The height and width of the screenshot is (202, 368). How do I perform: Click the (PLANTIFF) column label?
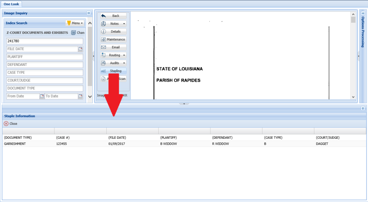pyautogui.click(x=169, y=138)
